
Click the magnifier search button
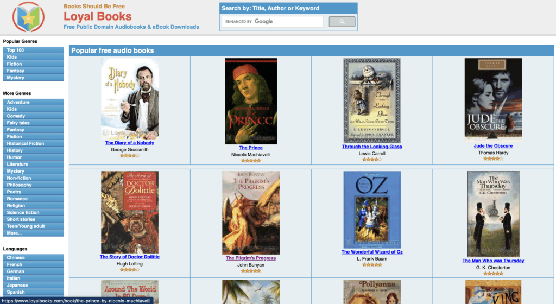click(342, 22)
